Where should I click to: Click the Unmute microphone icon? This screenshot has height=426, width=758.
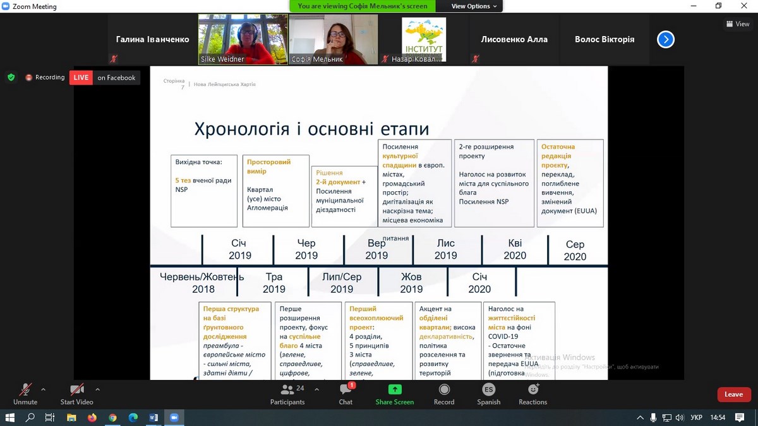coord(25,390)
